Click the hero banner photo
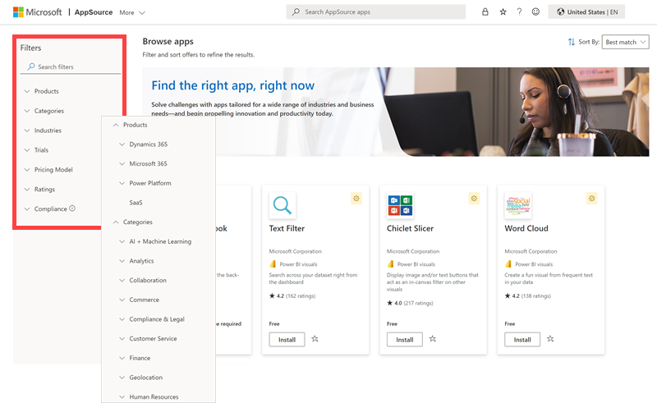 [516, 112]
